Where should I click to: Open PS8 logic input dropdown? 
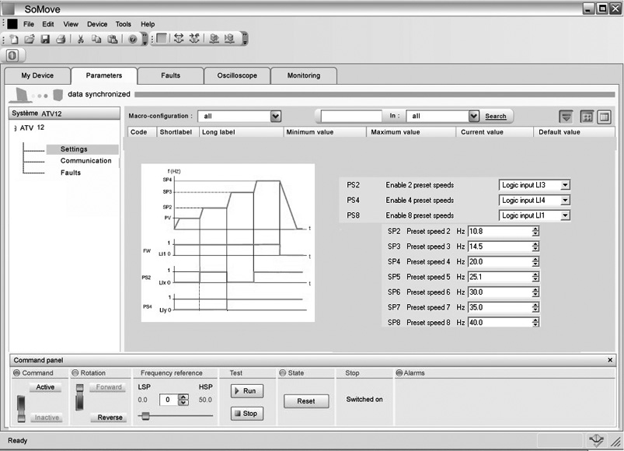(x=565, y=215)
